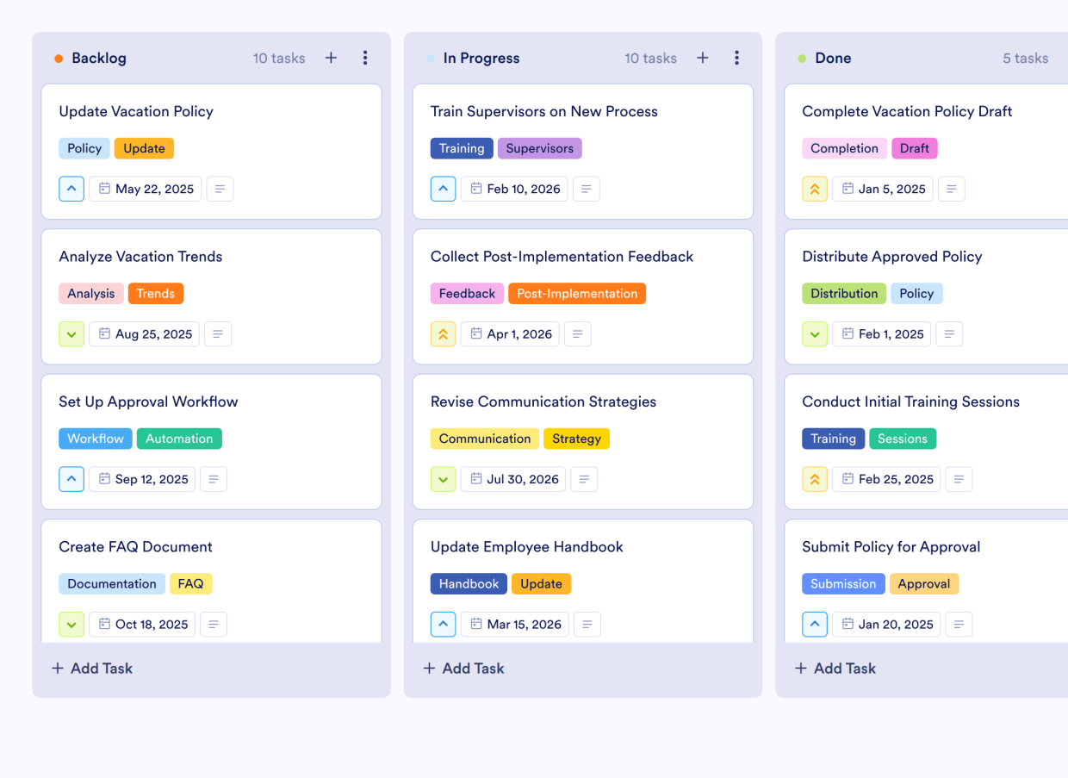Select the orange Update tag on Vacation Policy
The height and width of the screenshot is (778, 1068).
144,148
